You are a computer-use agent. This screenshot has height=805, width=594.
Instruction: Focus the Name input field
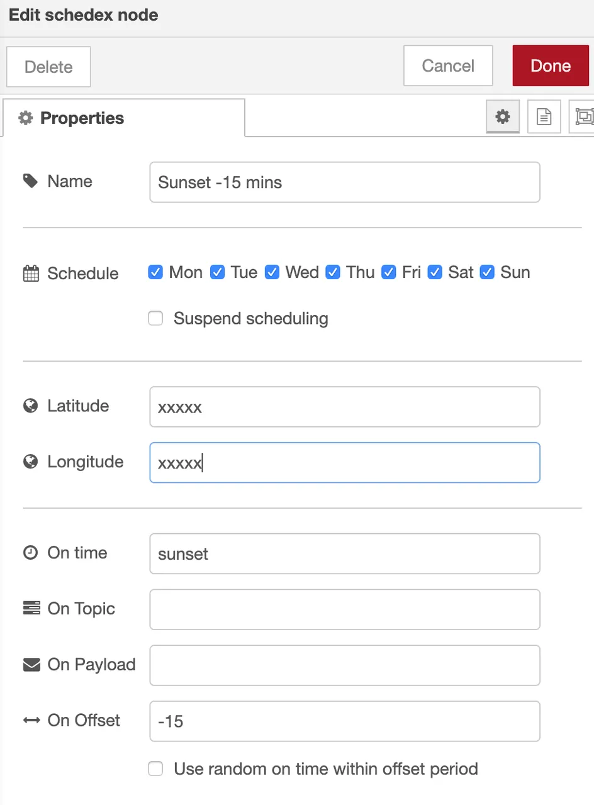[345, 182]
